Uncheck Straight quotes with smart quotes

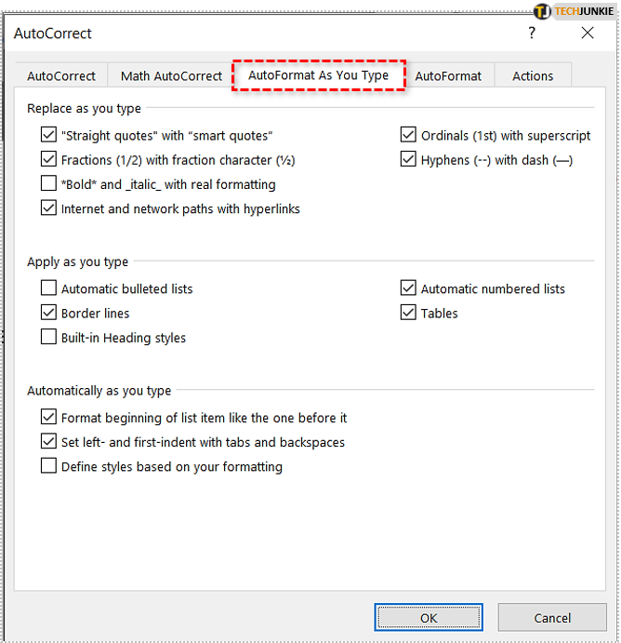click(49, 136)
